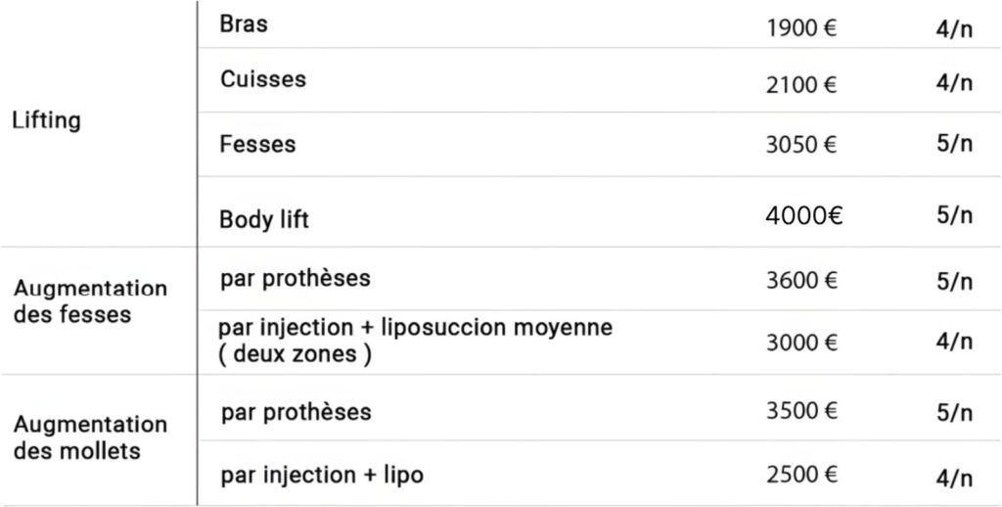This screenshot has height=507, width=1002.
Task: Click the Lifting category label
Action: click(x=45, y=122)
